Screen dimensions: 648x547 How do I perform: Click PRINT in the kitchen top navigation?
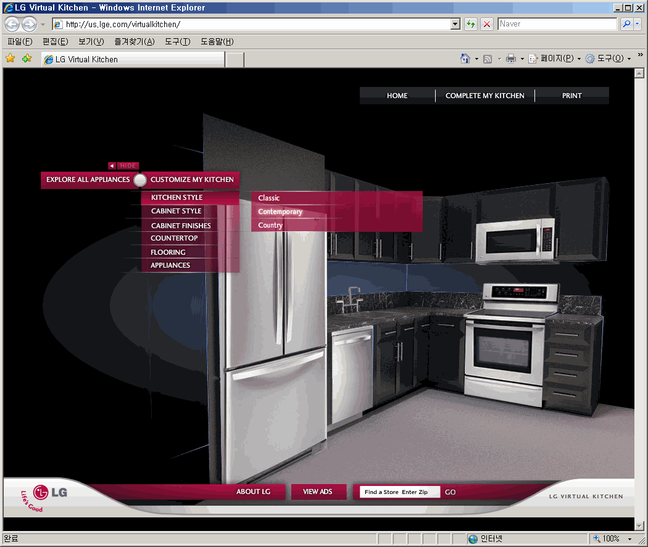click(572, 96)
